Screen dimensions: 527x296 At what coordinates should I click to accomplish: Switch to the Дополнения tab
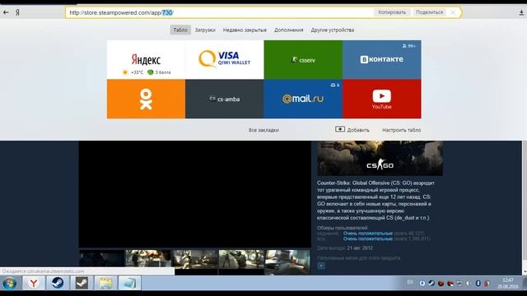point(289,30)
